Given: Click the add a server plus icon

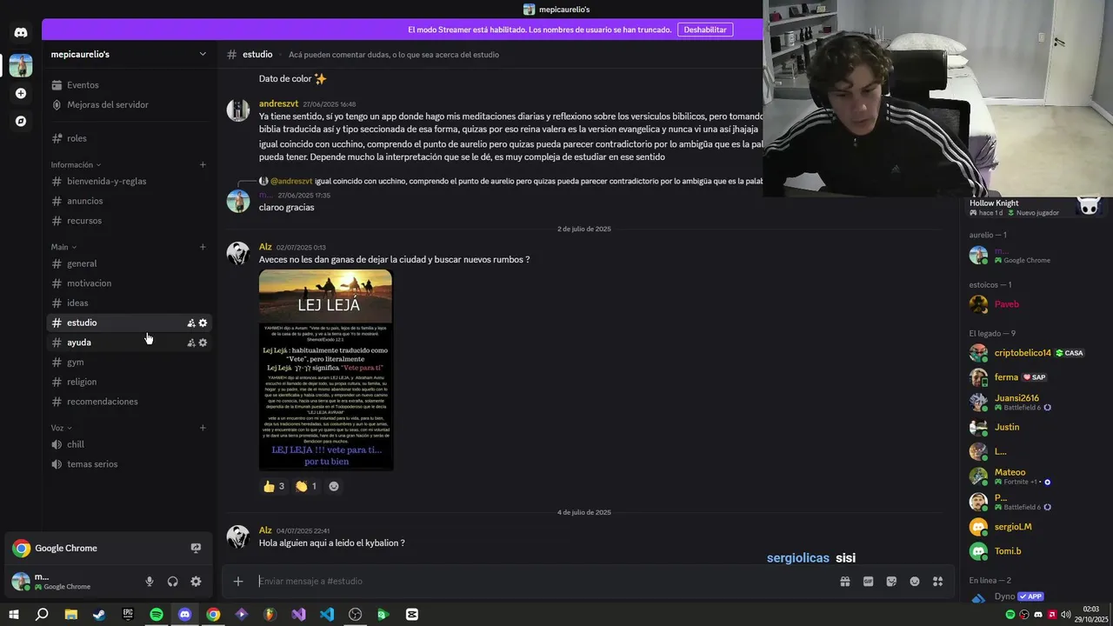Looking at the screenshot, I should click(21, 93).
